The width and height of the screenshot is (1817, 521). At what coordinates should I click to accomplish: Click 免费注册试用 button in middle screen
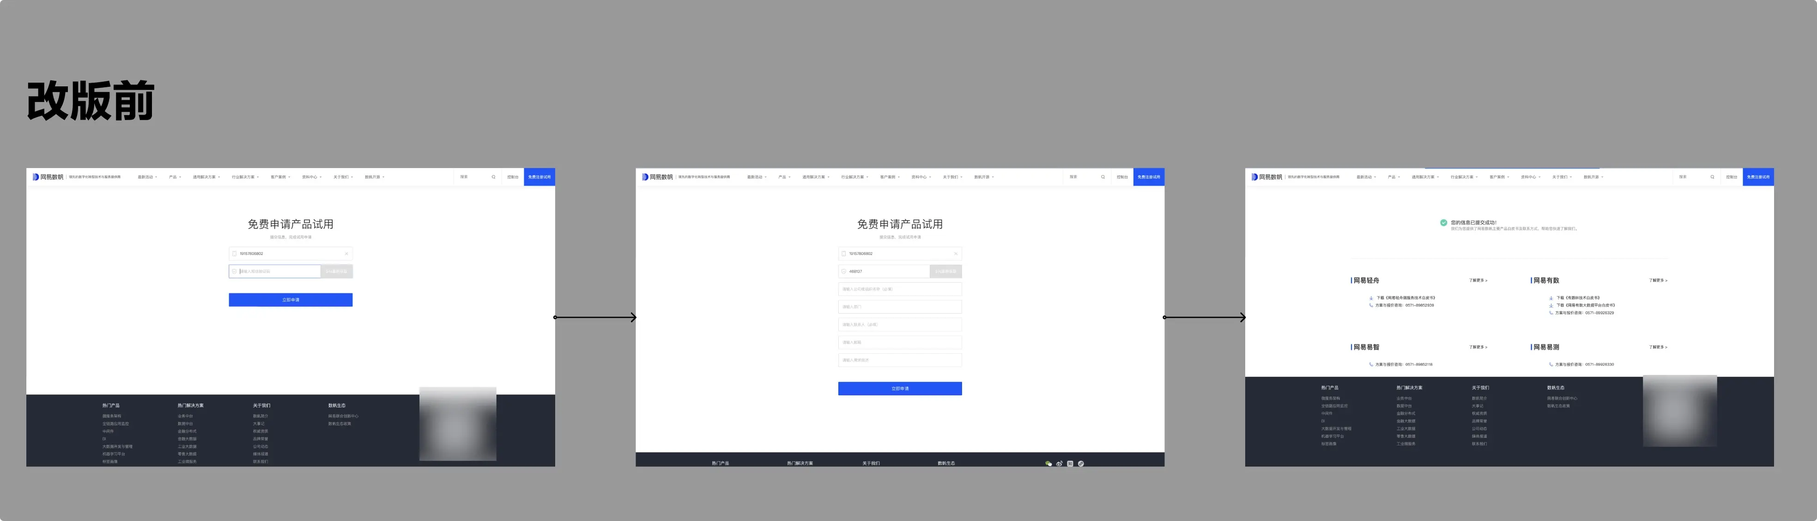pos(1148,177)
